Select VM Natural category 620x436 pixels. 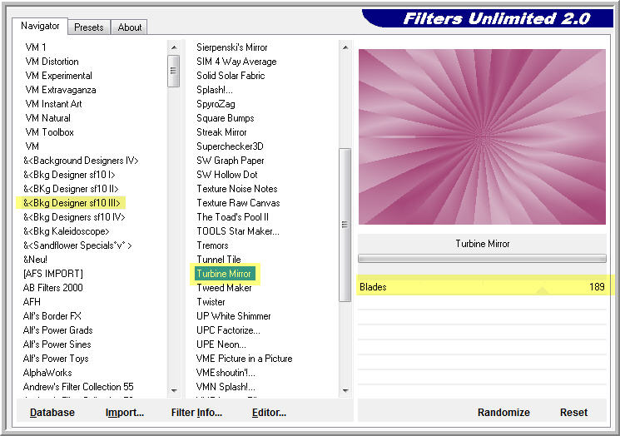[47, 118]
